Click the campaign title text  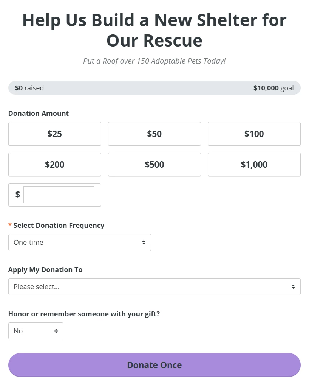[154, 30]
